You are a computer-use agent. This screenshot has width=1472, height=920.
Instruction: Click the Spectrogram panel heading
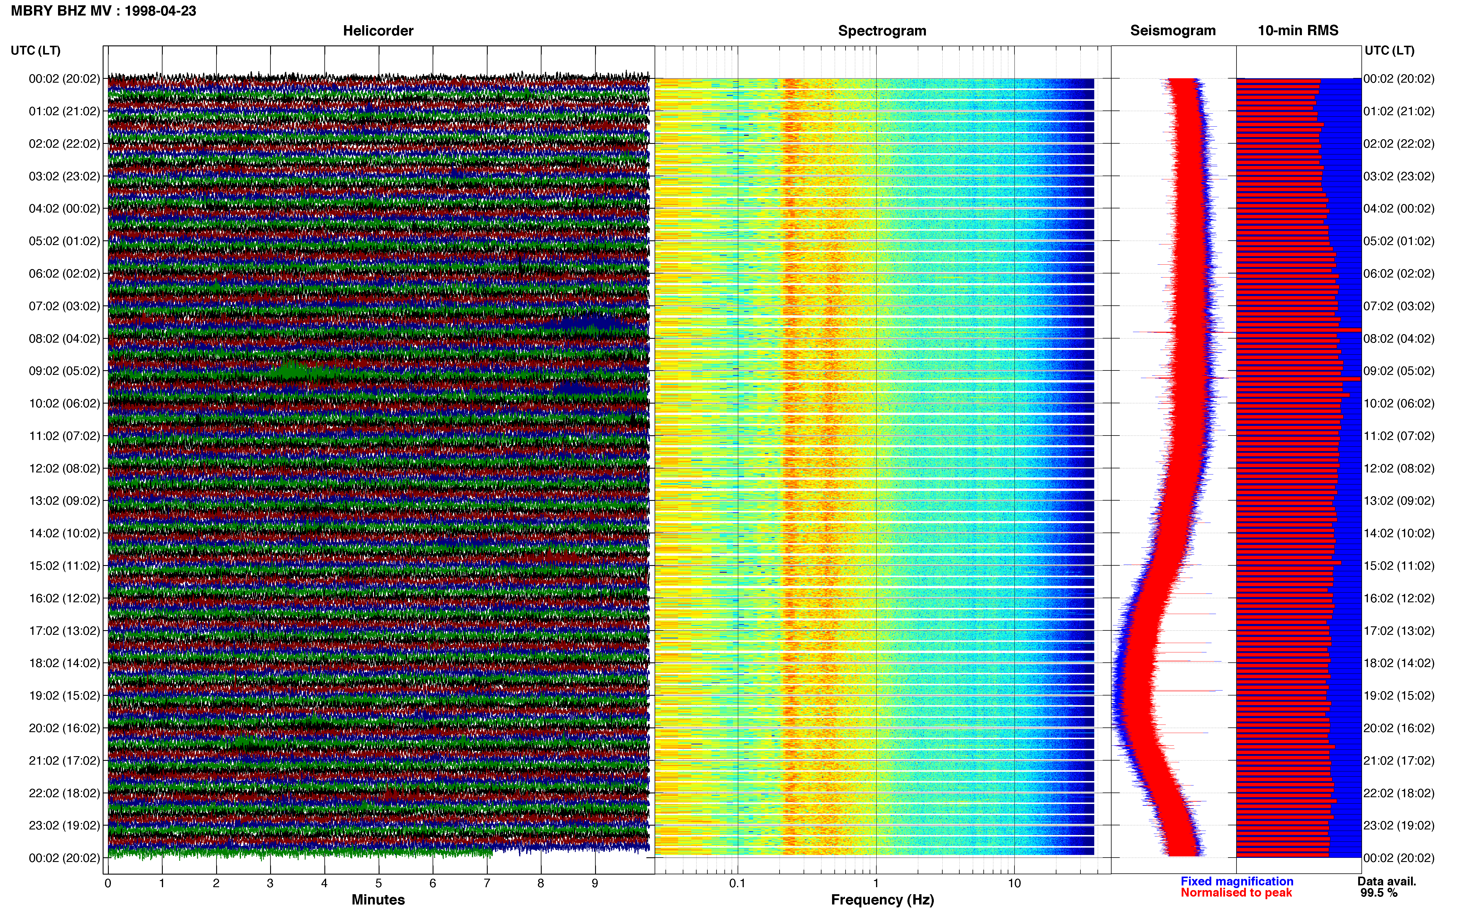tap(882, 30)
